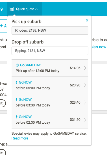Click the Quick quote menu label

25,9
